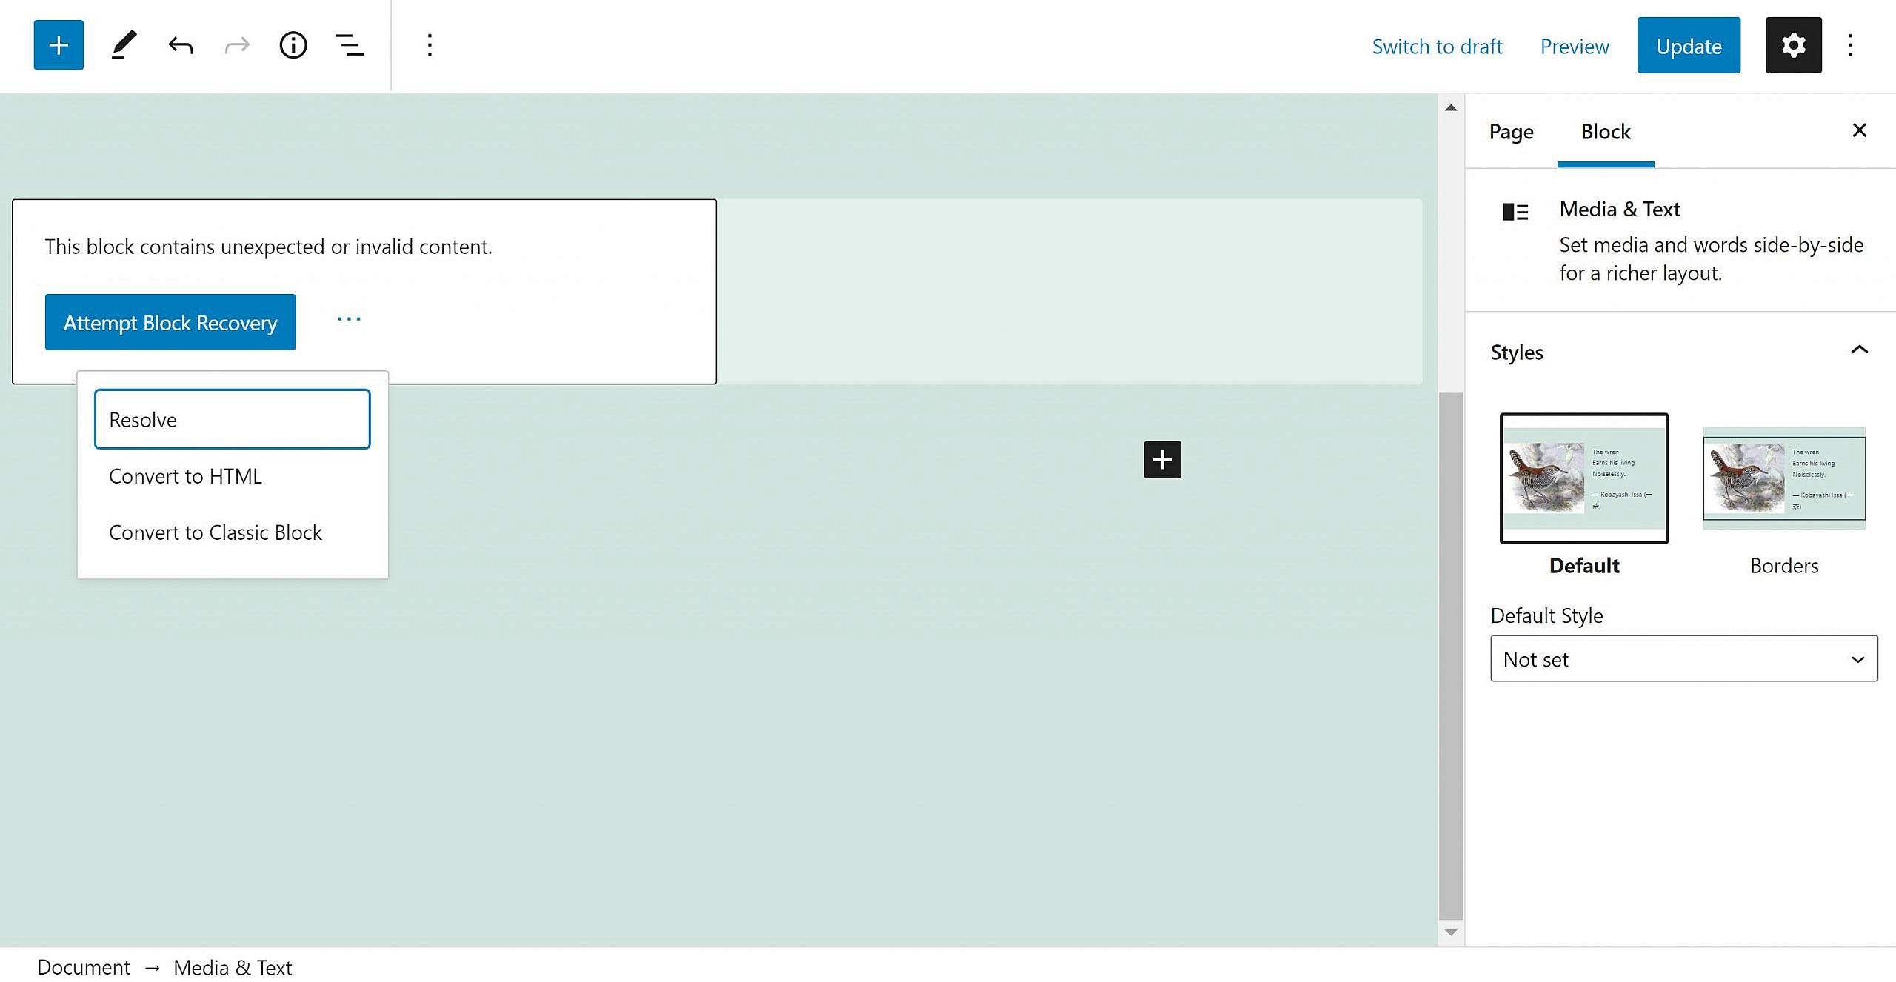Screen dimensions: 1896x982
Task: Open block options via the ellipsis near recovery button
Action: pos(348,318)
